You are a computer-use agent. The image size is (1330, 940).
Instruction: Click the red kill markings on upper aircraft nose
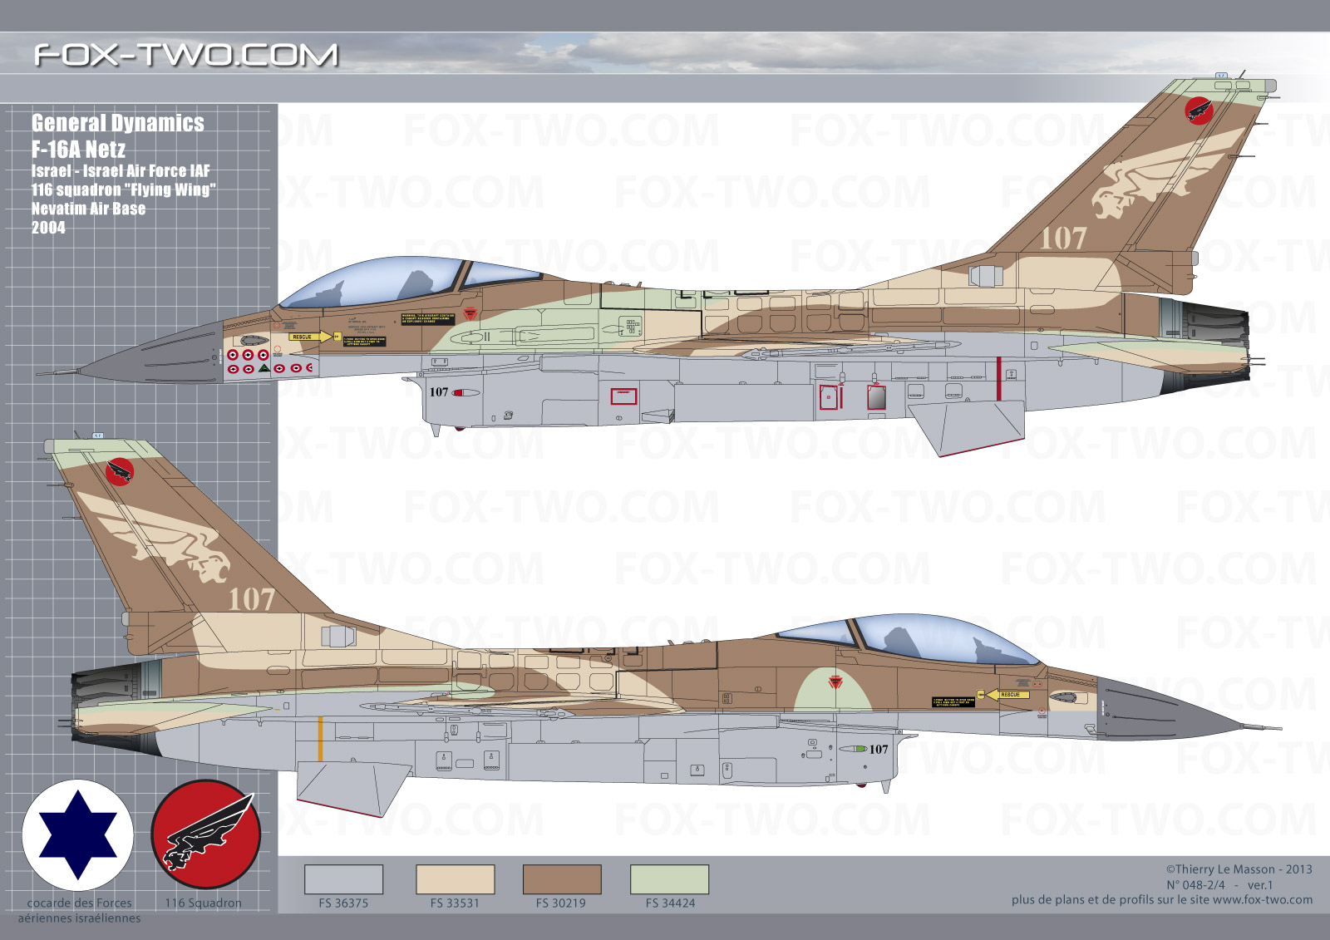pos(270,361)
